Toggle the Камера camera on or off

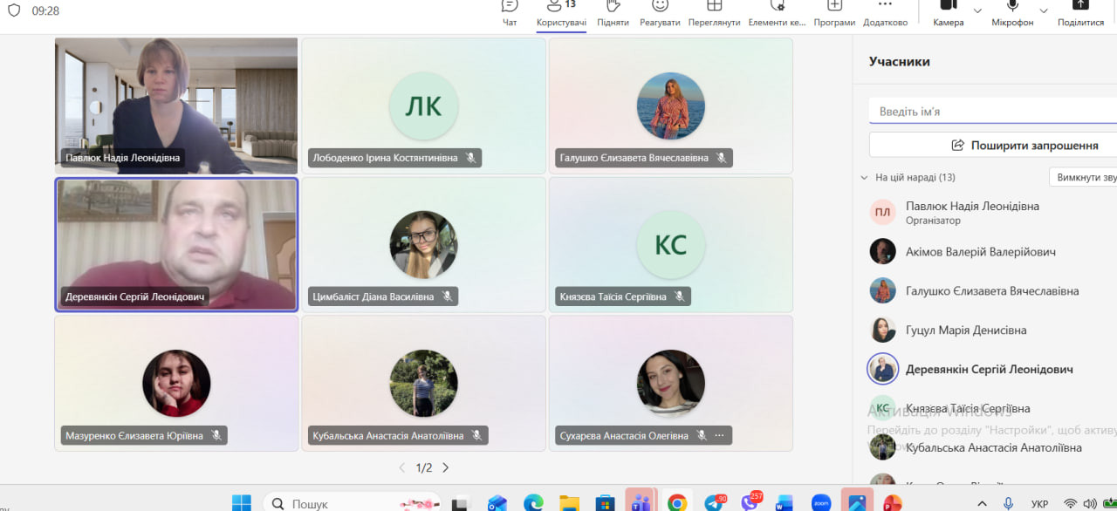tap(948, 12)
